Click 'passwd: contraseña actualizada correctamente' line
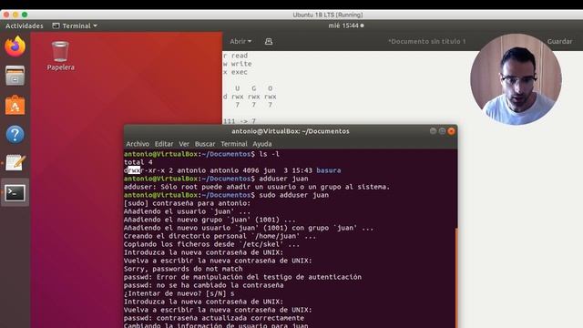583x328 pixels. (x=214, y=318)
